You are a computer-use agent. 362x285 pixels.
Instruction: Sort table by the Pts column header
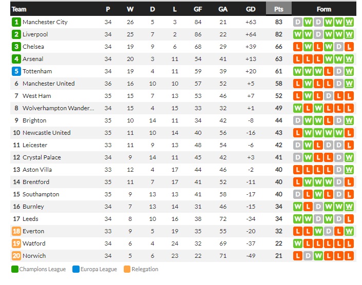279,9
